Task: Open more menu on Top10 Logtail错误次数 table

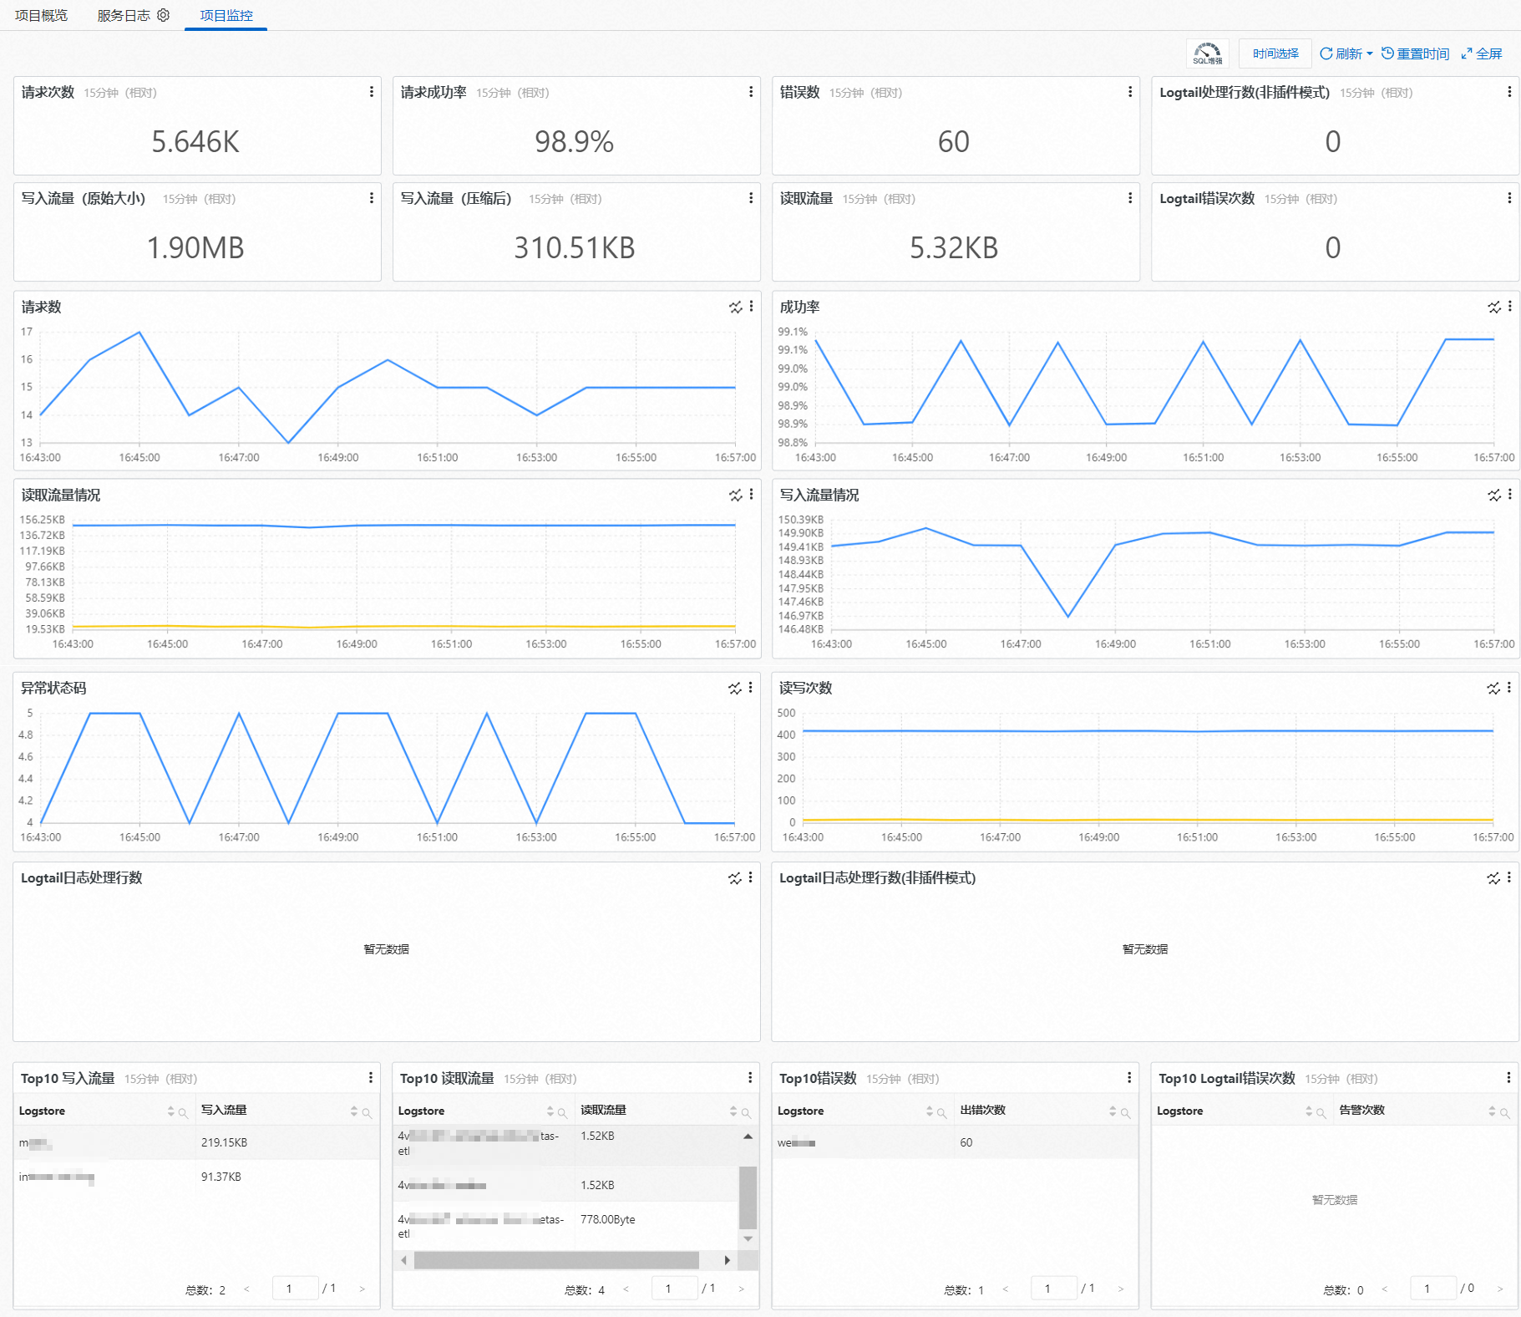Action: pos(1508,1078)
